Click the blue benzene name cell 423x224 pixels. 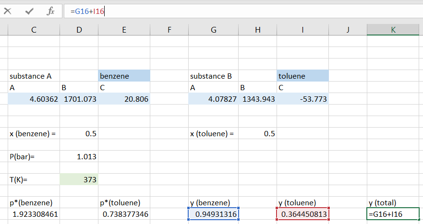point(124,76)
